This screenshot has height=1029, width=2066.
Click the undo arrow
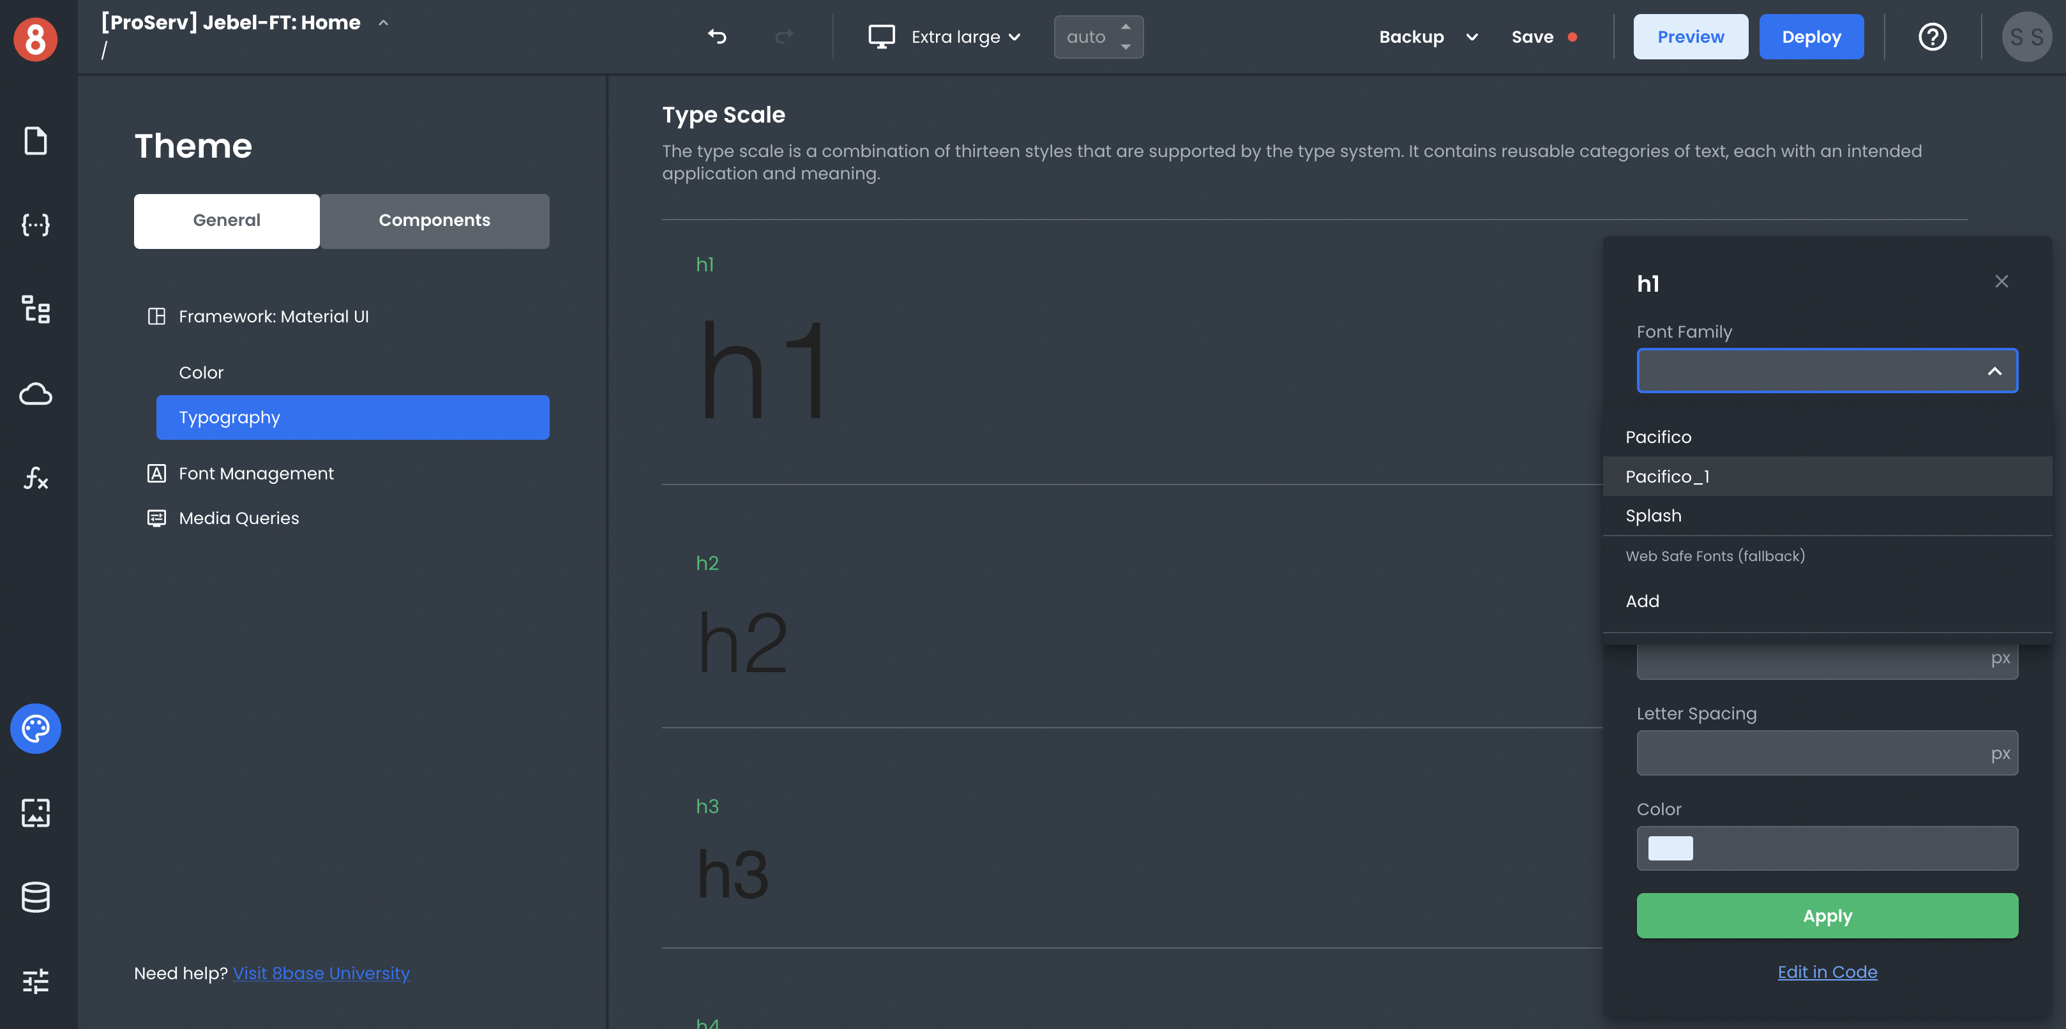coord(717,36)
